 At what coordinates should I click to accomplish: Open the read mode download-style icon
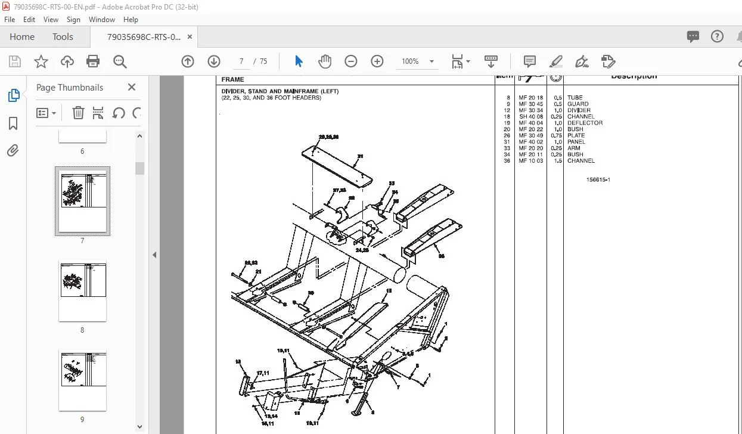491,61
